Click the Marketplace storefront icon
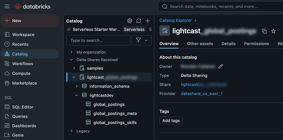This screenshot has height=140, width=283. pos(7,83)
